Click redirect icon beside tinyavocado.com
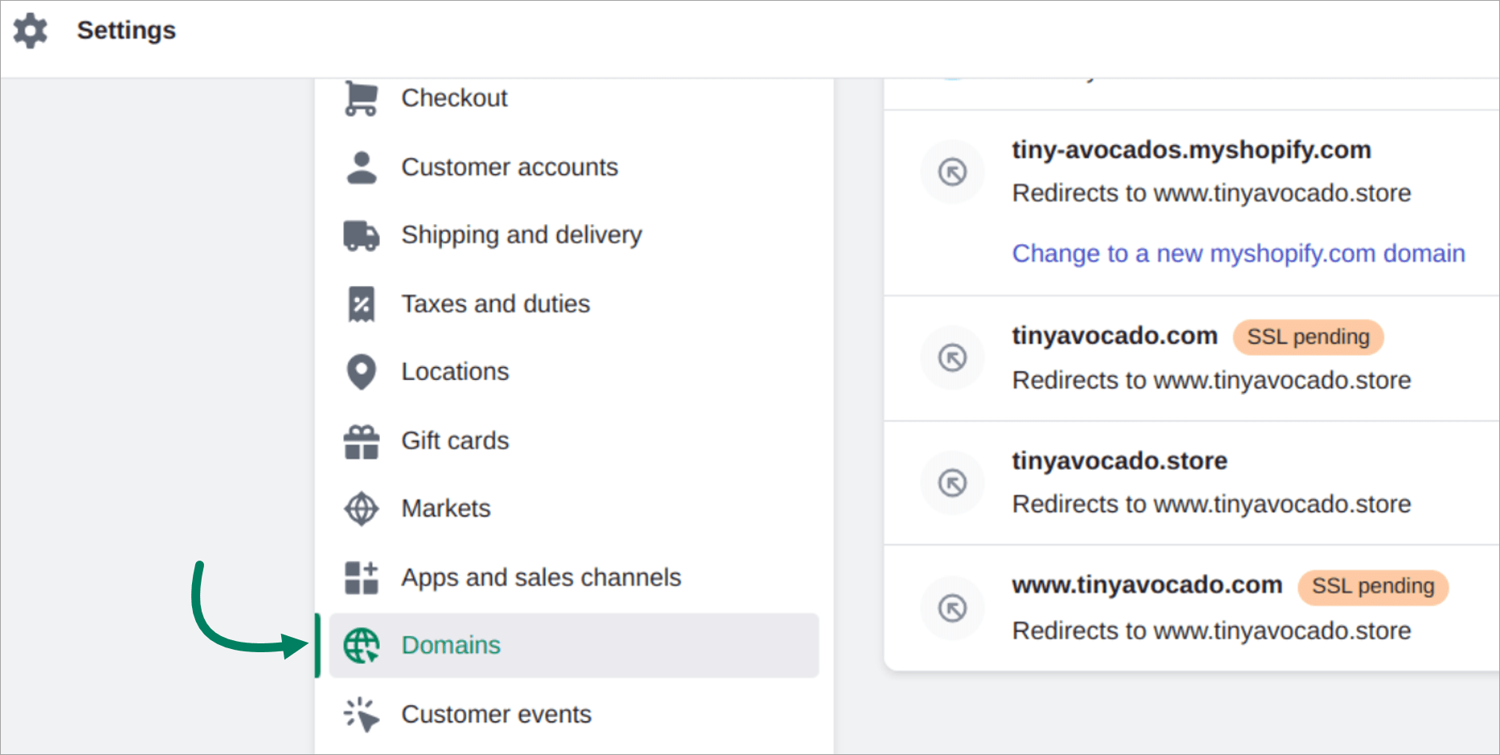This screenshot has width=1500, height=755. (x=952, y=357)
